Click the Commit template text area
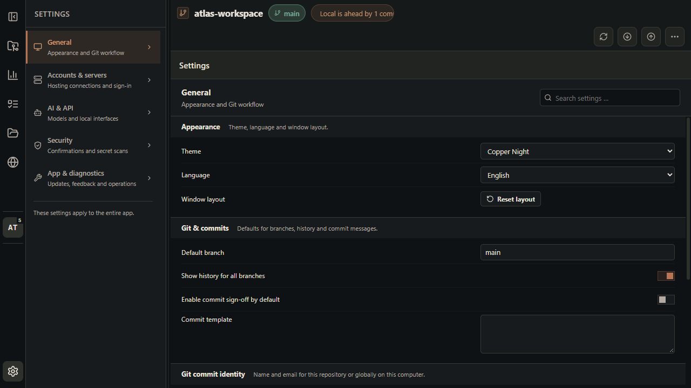The height and width of the screenshot is (388, 691). 578,334
